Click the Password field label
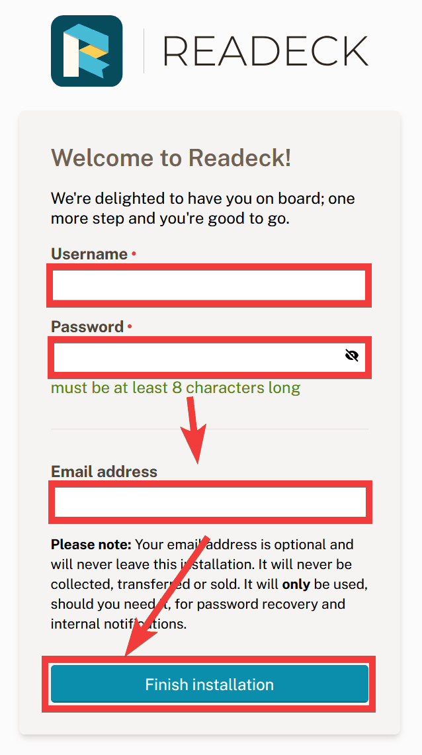This screenshot has width=422, height=755. [87, 327]
